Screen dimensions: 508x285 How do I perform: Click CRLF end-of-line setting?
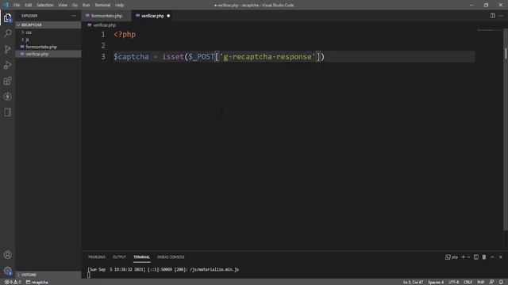[x=468, y=282]
